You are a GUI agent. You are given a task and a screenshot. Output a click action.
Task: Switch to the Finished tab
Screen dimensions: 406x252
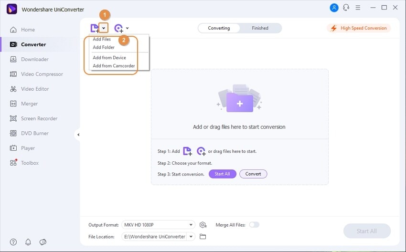click(x=260, y=28)
